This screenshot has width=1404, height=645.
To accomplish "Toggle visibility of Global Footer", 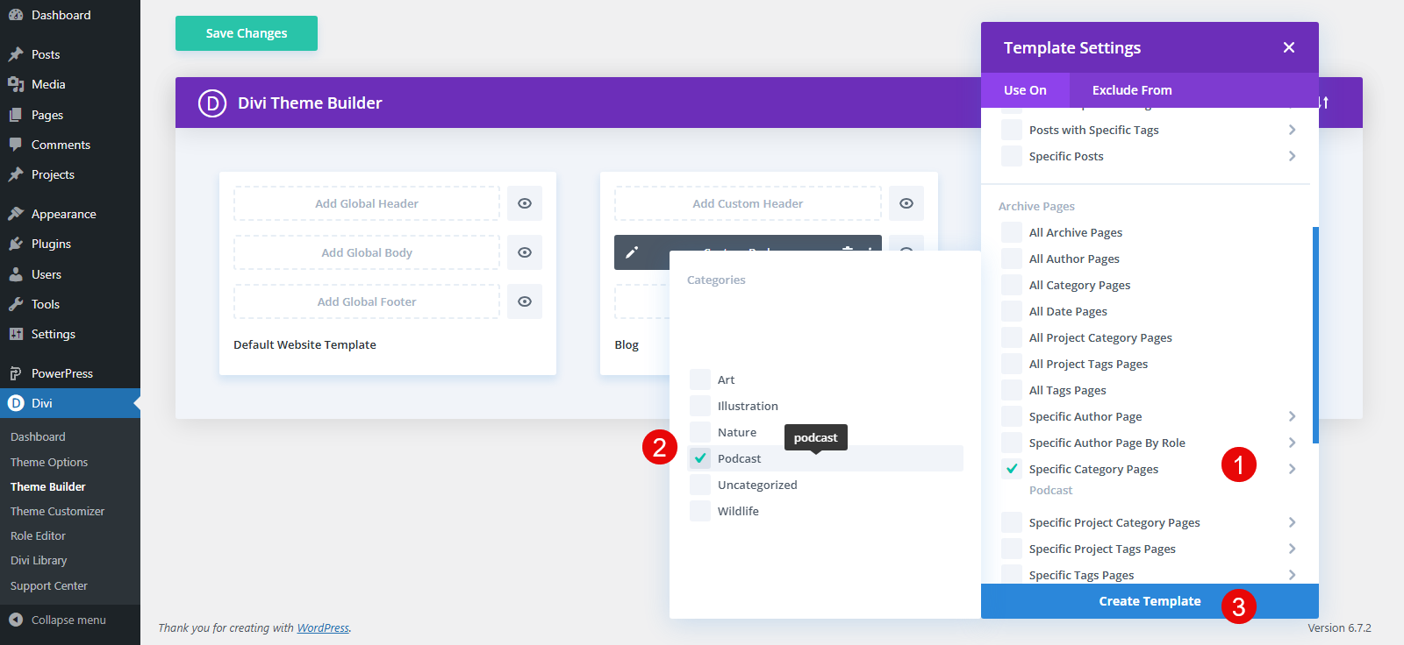I will pyautogui.click(x=525, y=301).
